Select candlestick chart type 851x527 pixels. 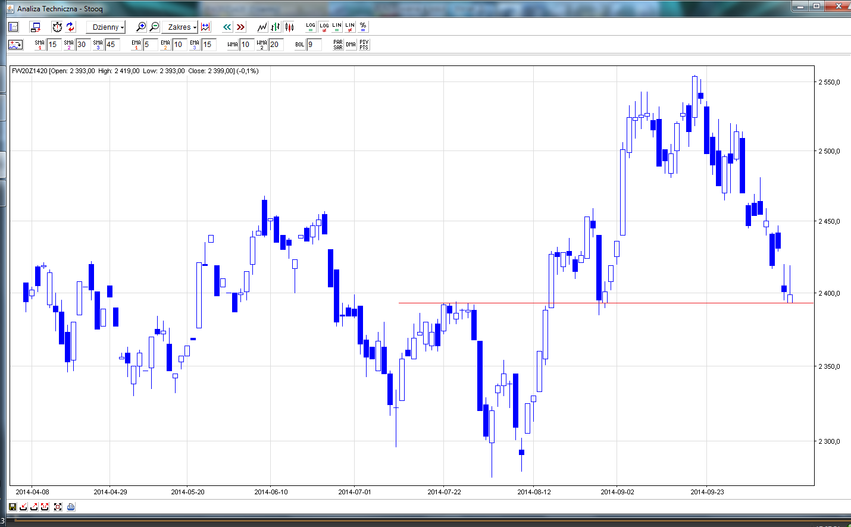(x=289, y=27)
